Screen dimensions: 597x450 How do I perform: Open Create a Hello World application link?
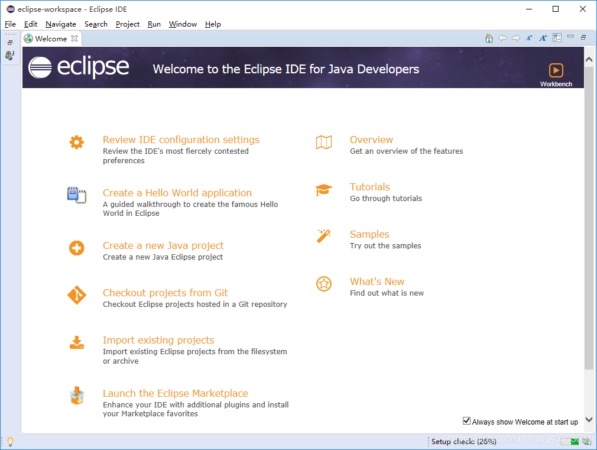(x=177, y=193)
